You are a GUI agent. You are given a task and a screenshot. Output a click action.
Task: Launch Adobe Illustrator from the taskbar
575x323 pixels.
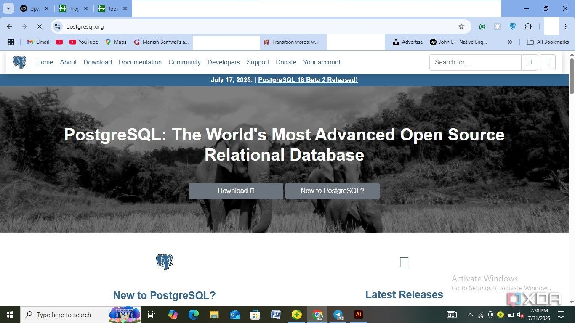359,315
